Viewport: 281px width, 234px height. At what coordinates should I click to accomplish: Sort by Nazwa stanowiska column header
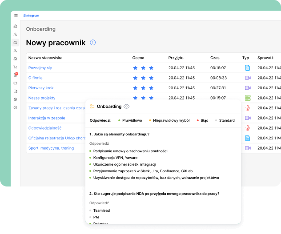coord(45,58)
